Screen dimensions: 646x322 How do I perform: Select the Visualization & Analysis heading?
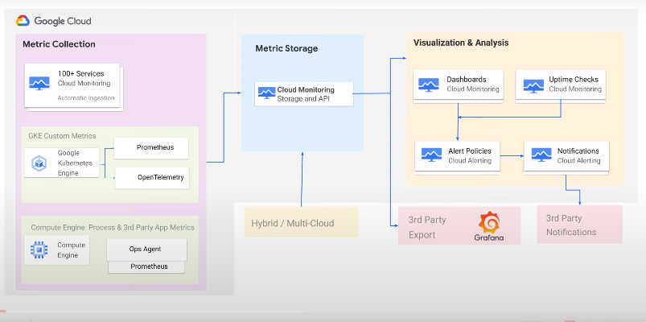coord(461,43)
